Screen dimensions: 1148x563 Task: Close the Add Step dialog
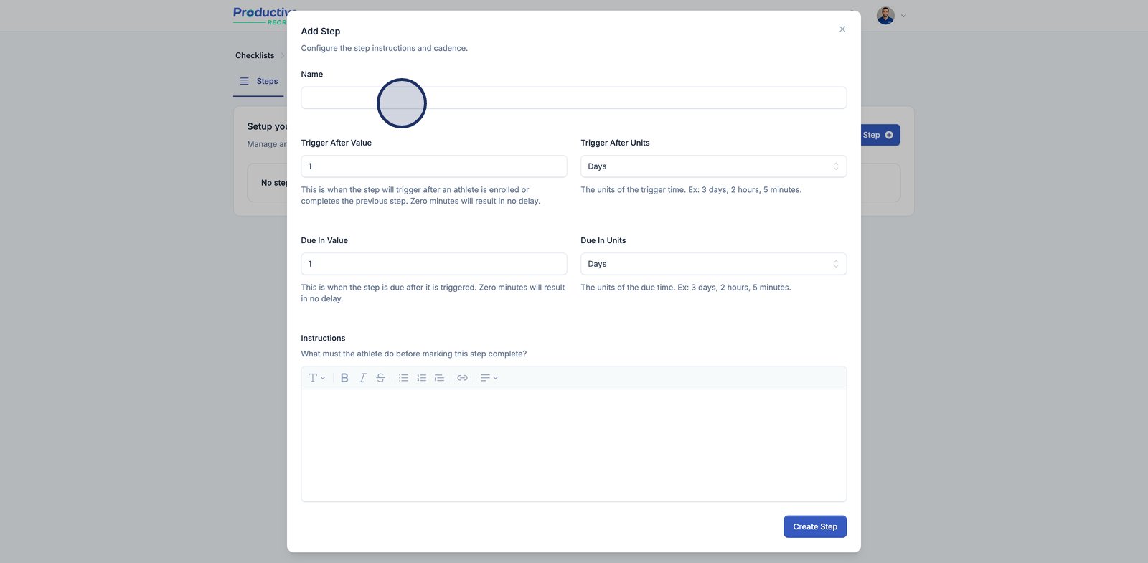(842, 29)
